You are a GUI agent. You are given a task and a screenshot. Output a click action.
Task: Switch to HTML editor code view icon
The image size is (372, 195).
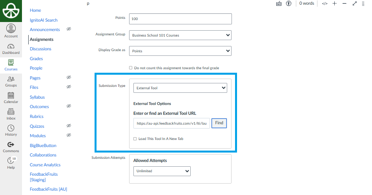point(325,4)
